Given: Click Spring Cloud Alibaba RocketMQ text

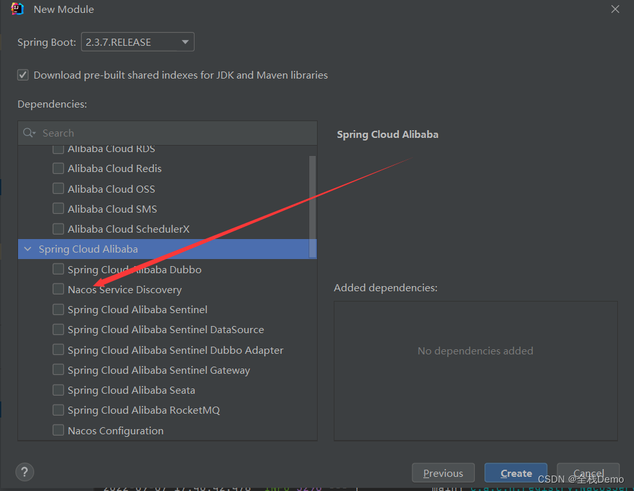Looking at the screenshot, I should coord(144,410).
